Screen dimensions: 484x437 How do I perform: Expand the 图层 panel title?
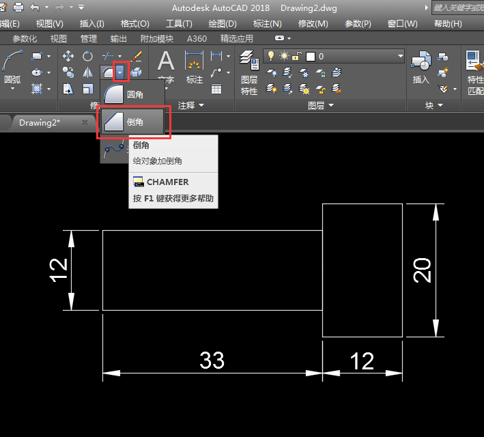point(321,106)
